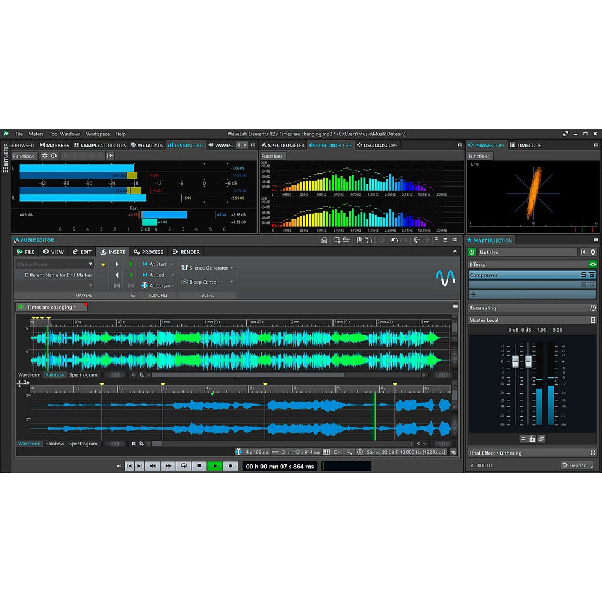Check Different Name for End Marker
This screenshot has width=602, height=602.
20,275
